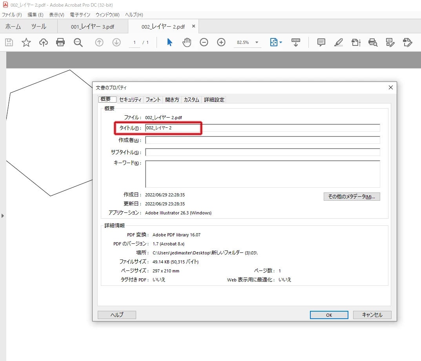Click the Request signature pen icon
Screen dimensions: 421x361
coord(407,42)
